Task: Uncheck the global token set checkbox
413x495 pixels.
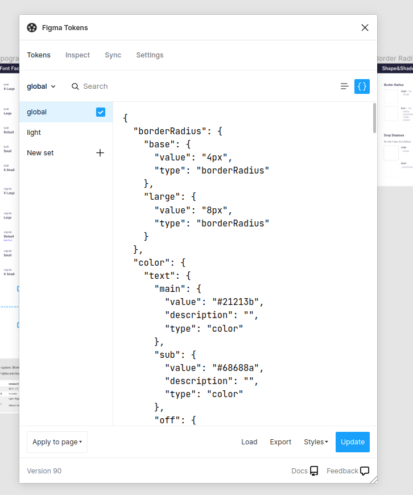Action: coord(101,112)
